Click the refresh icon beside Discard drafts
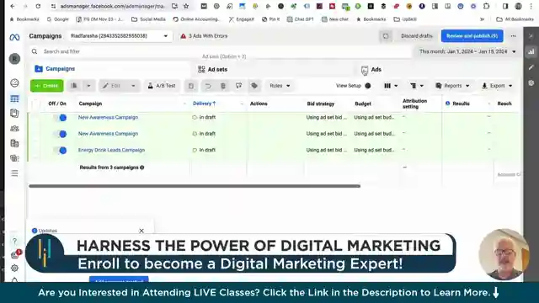This screenshot has width=539, height=303. [386, 36]
